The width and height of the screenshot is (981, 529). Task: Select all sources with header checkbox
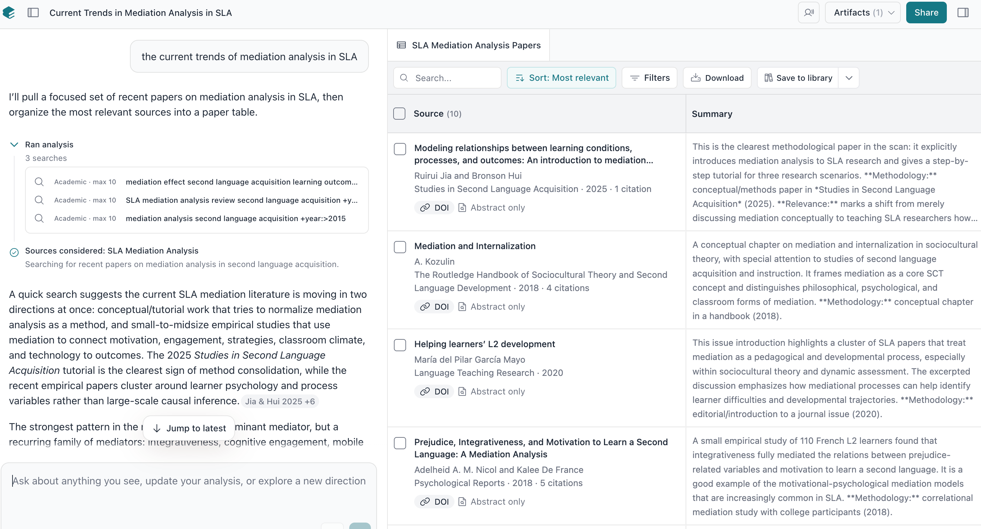pyautogui.click(x=399, y=114)
